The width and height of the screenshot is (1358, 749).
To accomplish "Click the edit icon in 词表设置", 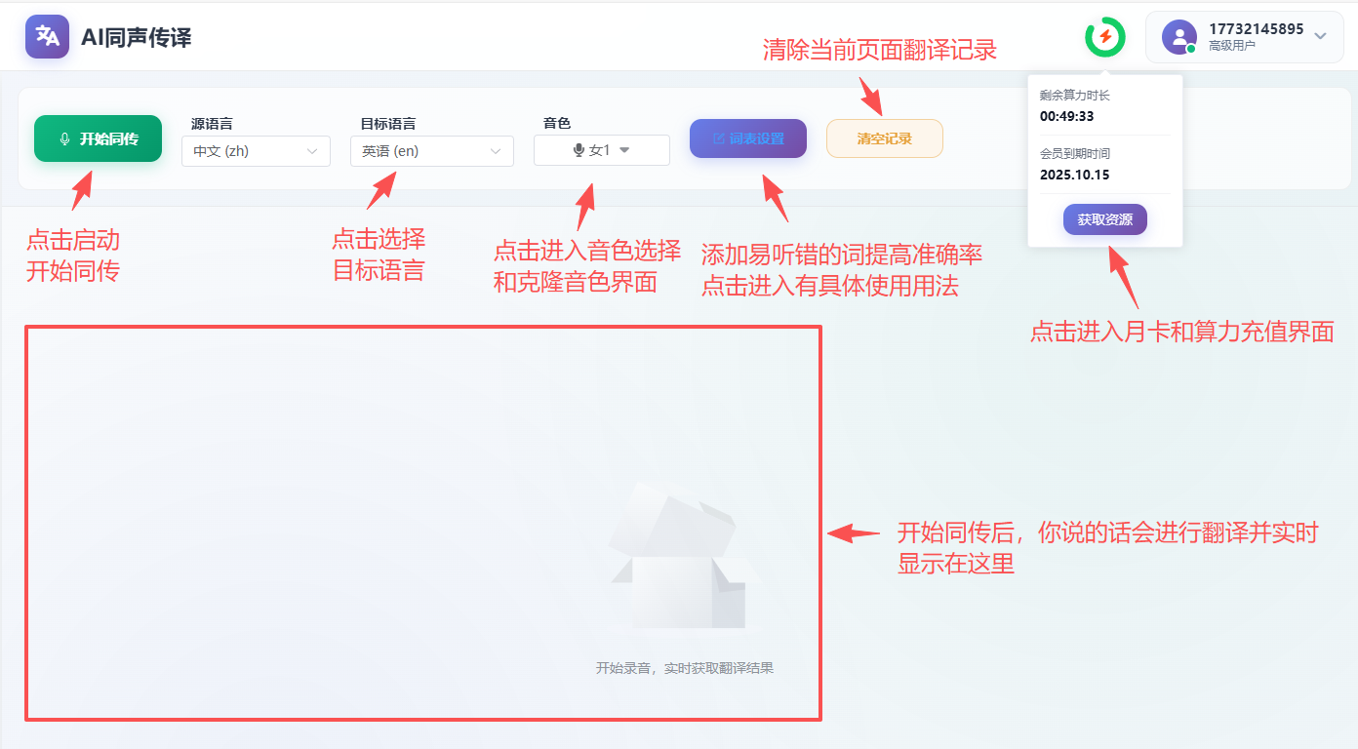I will pyautogui.click(x=719, y=139).
